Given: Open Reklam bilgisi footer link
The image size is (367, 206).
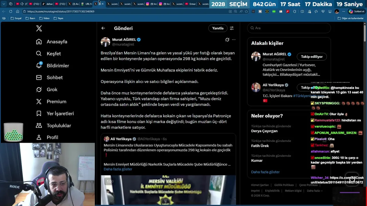Looking at the screenshot, I should [x=293, y=191].
